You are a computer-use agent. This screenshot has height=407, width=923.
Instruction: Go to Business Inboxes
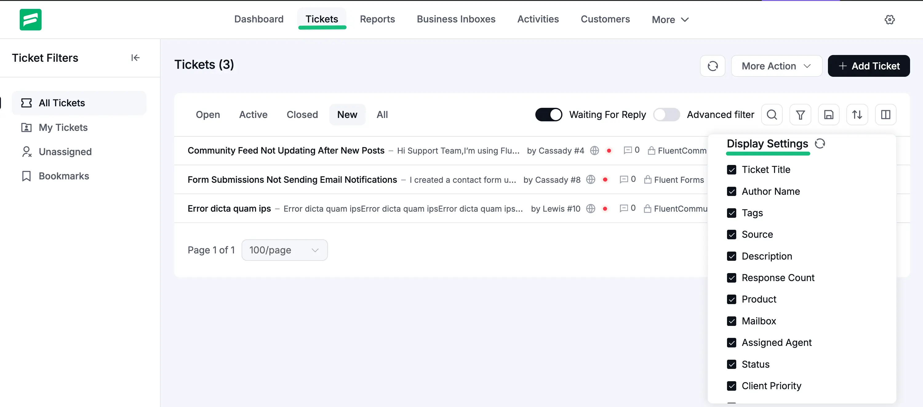[x=456, y=19]
